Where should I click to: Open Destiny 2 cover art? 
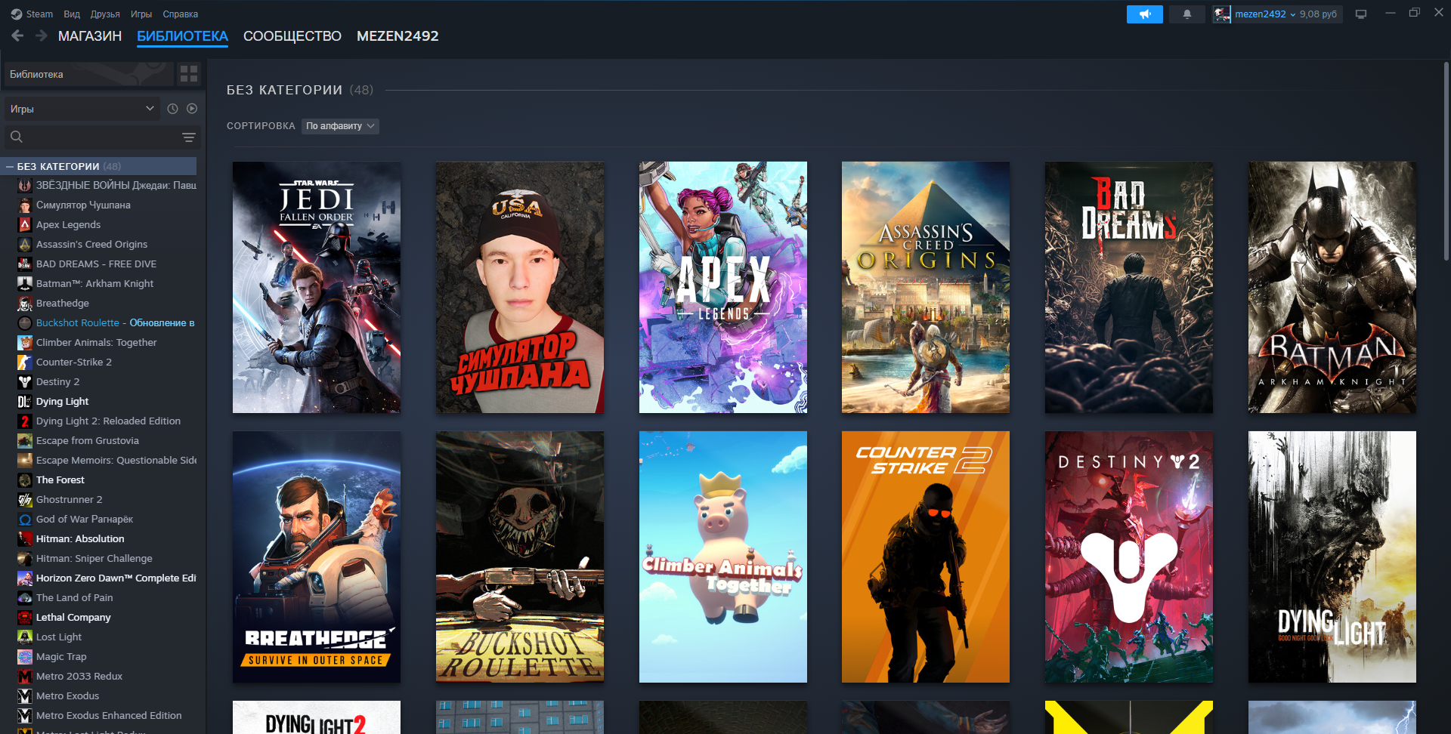coord(1129,557)
